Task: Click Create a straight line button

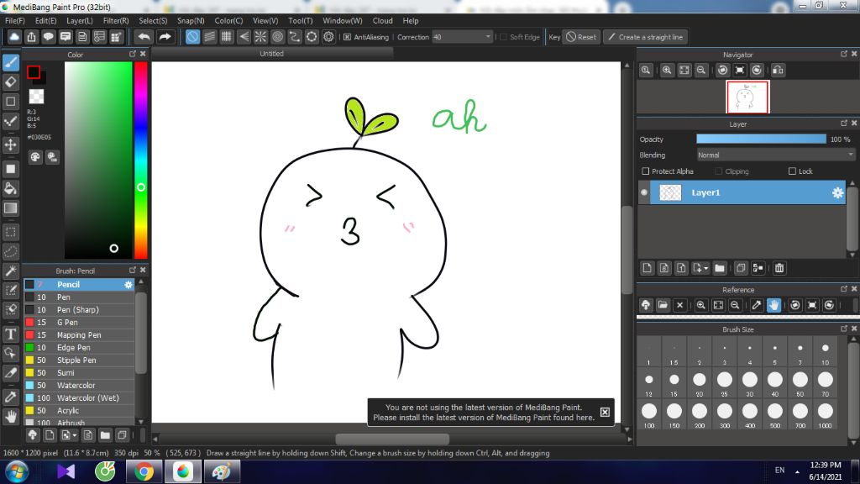Action: click(646, 37)
